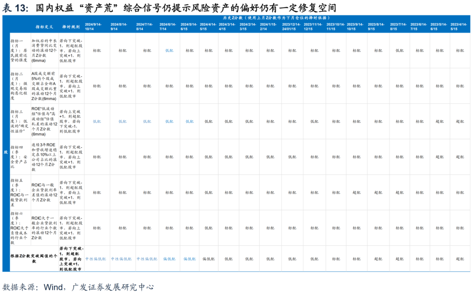Click the 2023/11/14-12/15 date column header
The image size is (473, 296).
313,27
